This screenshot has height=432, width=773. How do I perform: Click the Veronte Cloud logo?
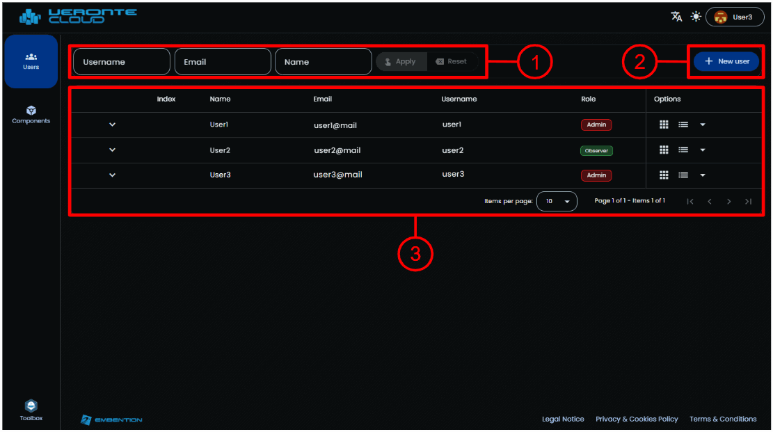coord(78,16)
